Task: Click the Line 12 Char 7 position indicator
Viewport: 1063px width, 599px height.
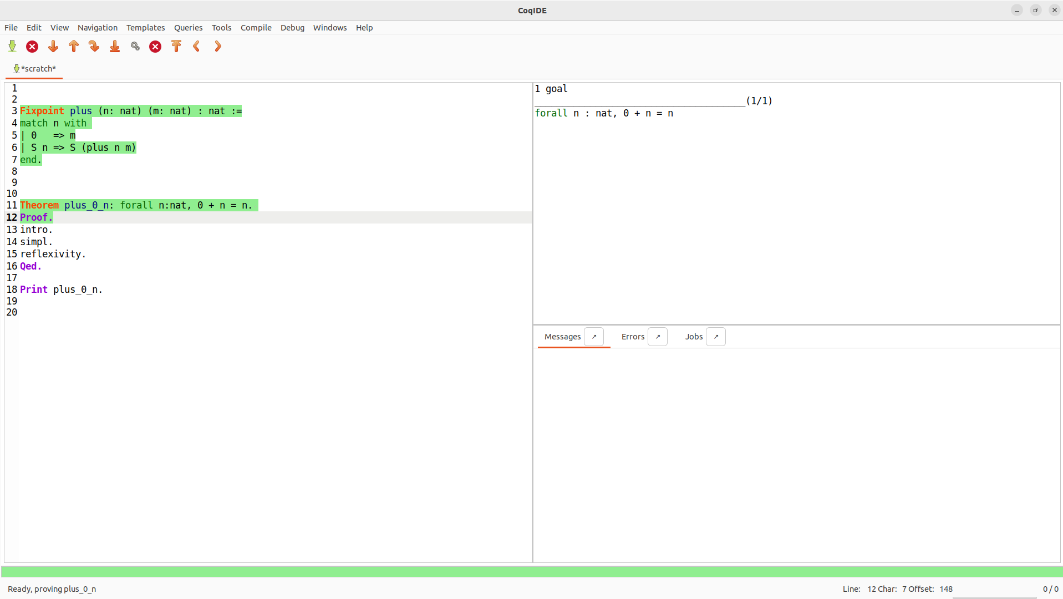Action: (x=898, y=589)
